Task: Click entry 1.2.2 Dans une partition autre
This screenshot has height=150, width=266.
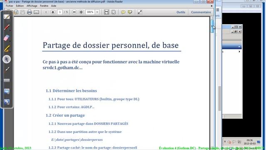Action: click(x=85, y=132)
